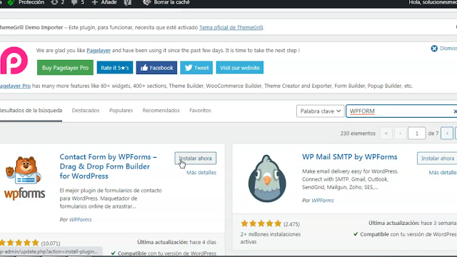Image resolution: width=457 pixels, height=257 pixels.
Task: Open updates icon showing 2
Action: (54, 2)
